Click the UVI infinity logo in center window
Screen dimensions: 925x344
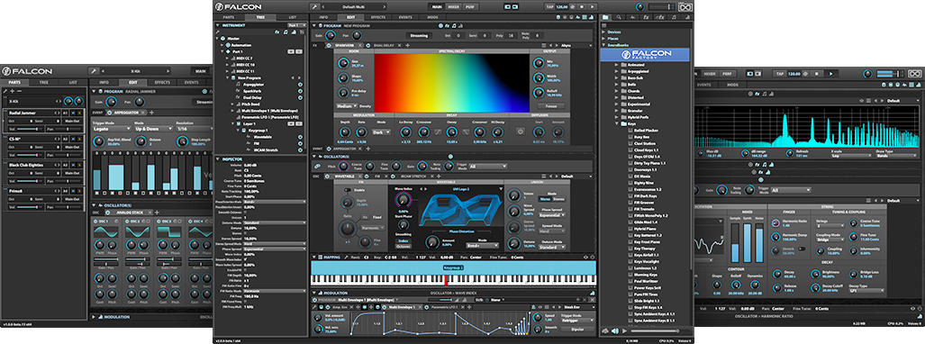(685, 6)
